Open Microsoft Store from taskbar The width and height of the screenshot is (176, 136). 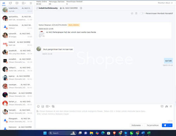point(108,133)
